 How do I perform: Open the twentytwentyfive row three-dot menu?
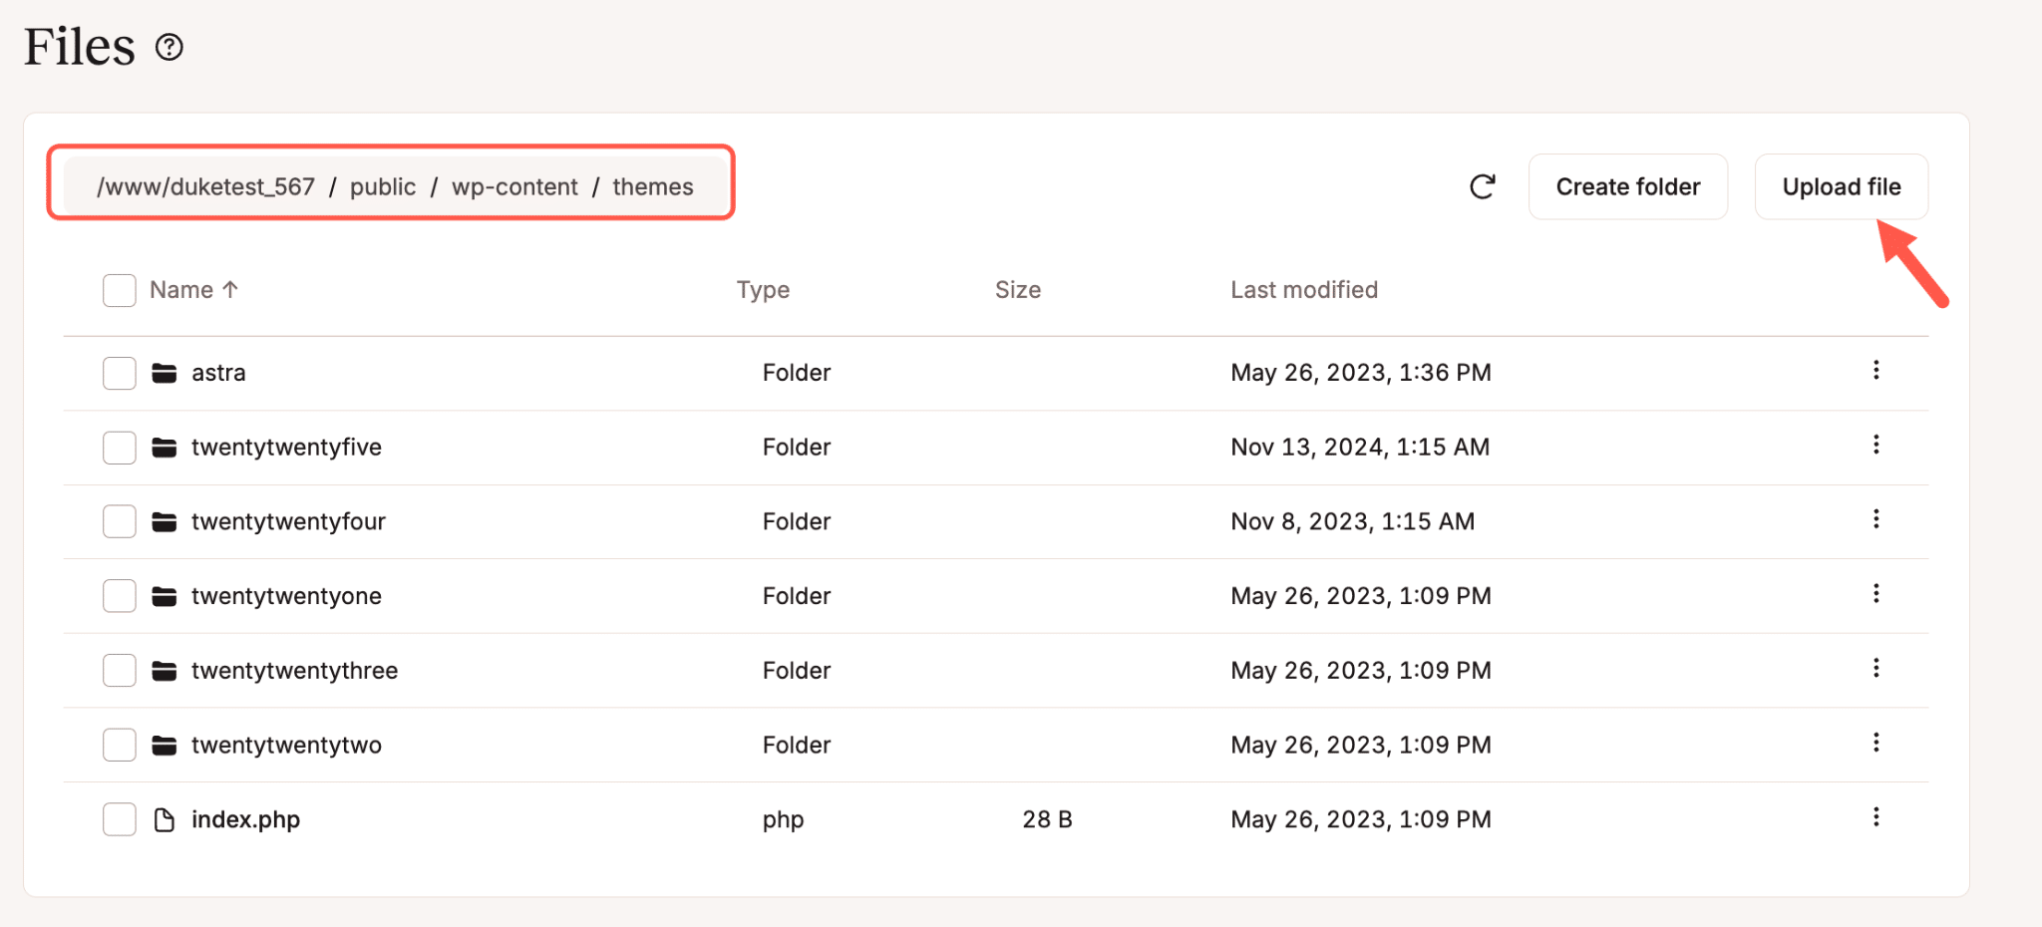[x=1875, y=445]
